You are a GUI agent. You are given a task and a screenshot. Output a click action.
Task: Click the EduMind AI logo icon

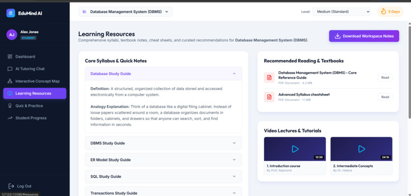(x=11, y=13)
